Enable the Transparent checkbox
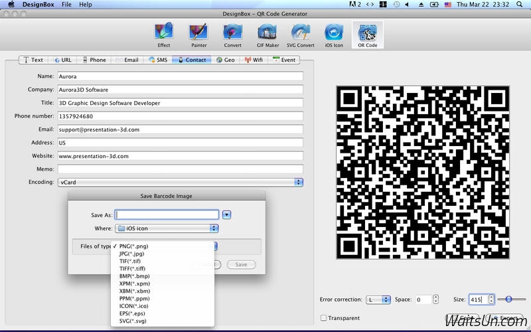The height and width of the screenshot is (332, 531). click(x=323, y=318)
